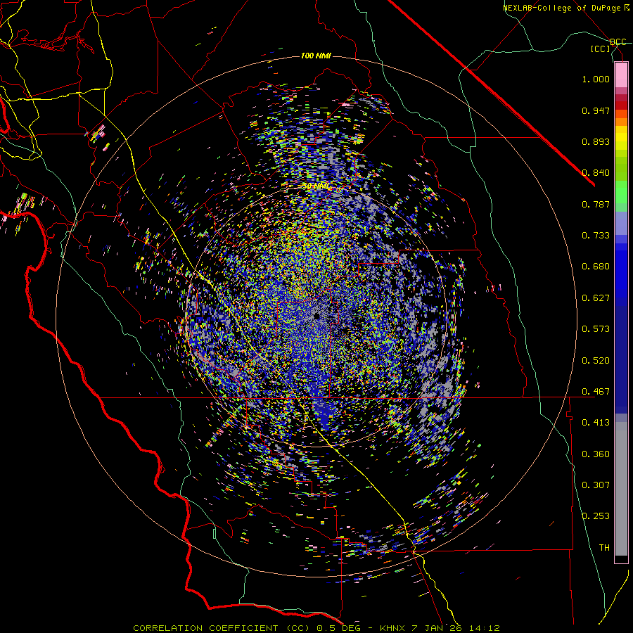Click the black radar site dot at center
Screen dimensions: 633x633
[316, 316]
